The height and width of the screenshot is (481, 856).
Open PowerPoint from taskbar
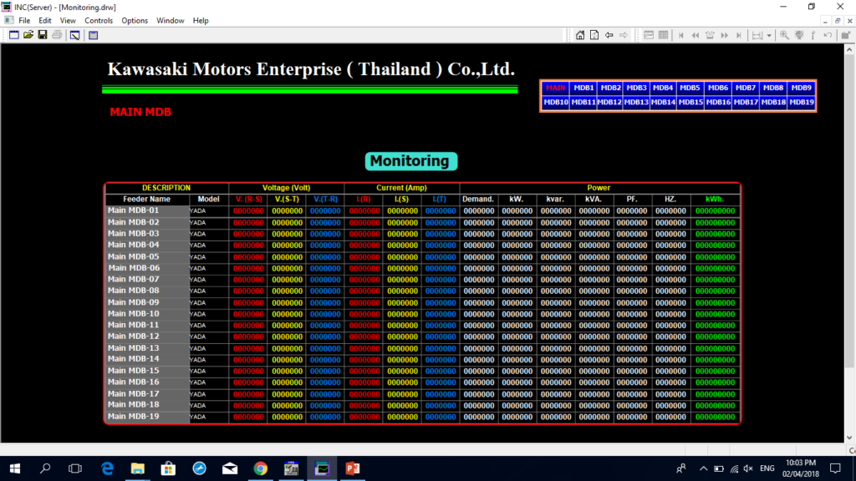pyautogui.click(x=352, y=468)
